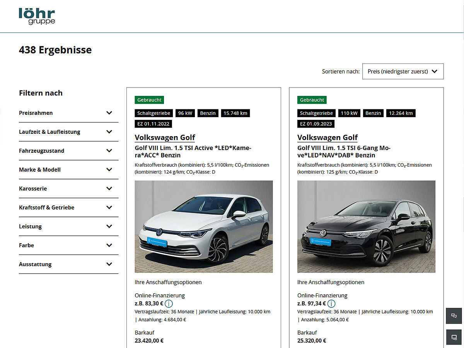Open the first Volkswagen Golf listing link
464x348 pixels.
(165, 137)
